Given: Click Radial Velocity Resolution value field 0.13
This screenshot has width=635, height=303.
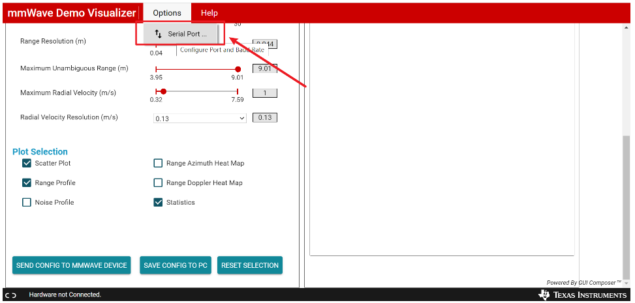Looking at the screenshot, I should (x=265, y=118).
